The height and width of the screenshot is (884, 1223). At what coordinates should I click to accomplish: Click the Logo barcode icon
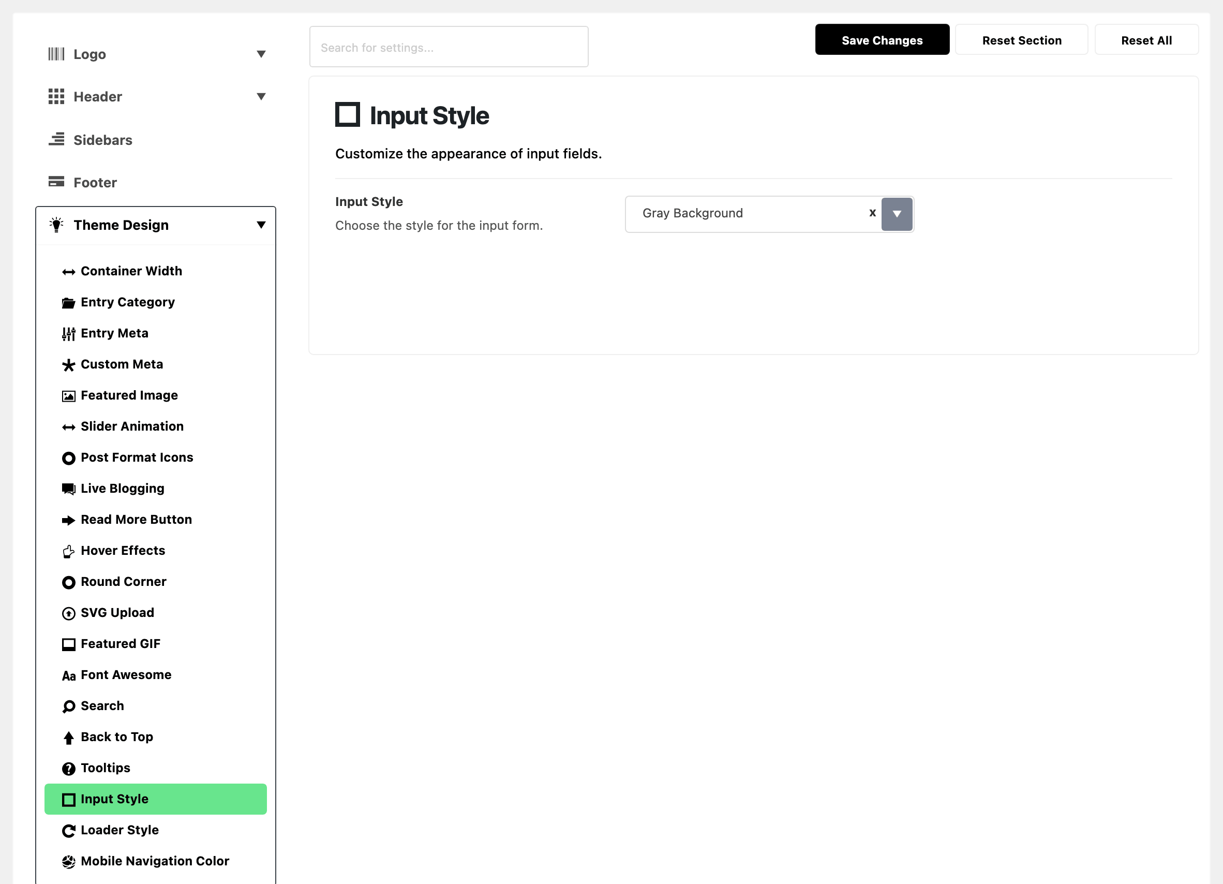(x=56, y=54)
